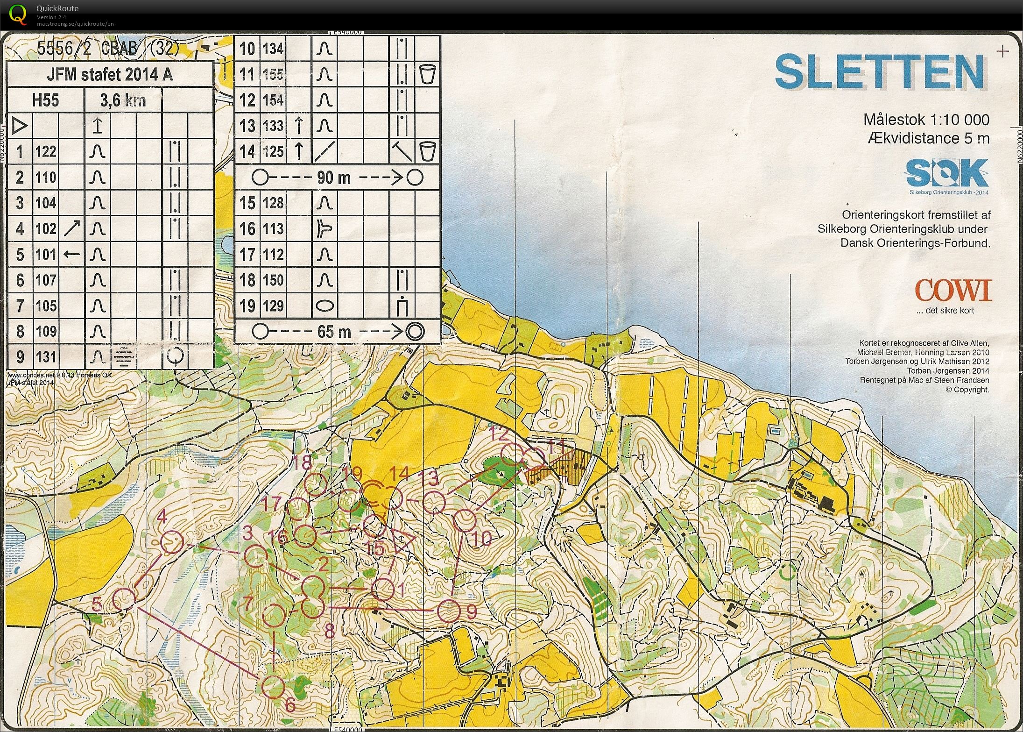Click the SOK club logo
Image resolution: width=1023 pixels, height=732 pixels.
946,174
